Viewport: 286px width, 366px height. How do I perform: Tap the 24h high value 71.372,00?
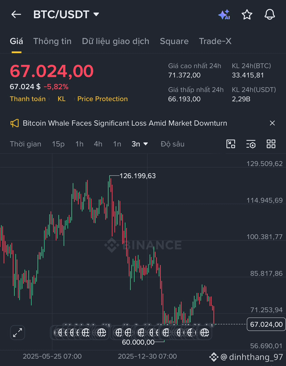click(184, 75)
